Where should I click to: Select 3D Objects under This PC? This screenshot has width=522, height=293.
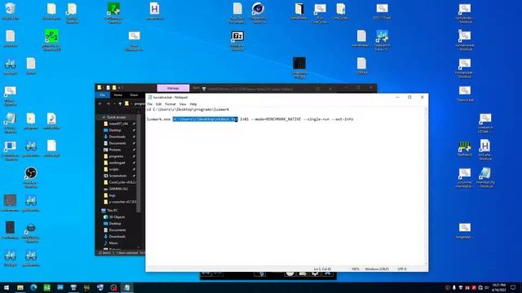coord(117,217)
